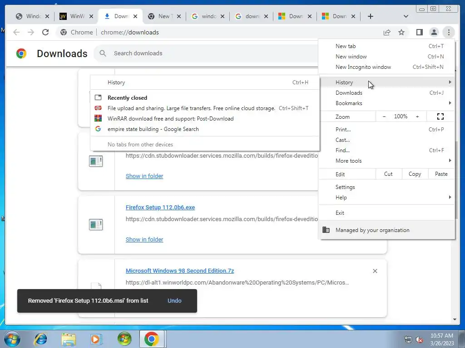Click the browser forward arrow

(x=31, y=32)
